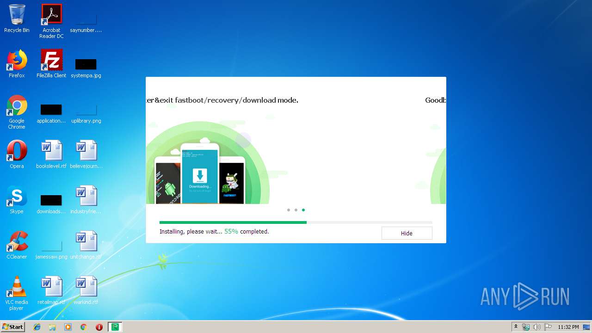This screenshot has width=592, height=333.
Task: Launch Opera from taskbar
Action: click(x=99, y=327)
